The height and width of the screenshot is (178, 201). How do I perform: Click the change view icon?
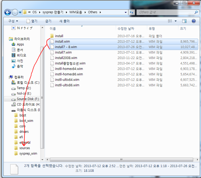click(170, 21)
